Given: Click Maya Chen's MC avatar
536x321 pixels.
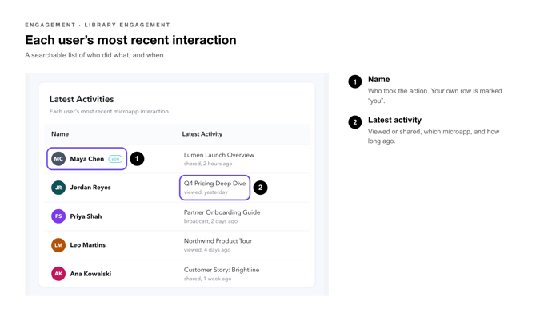Looking at the screenshot, I should tap(58, 159).
